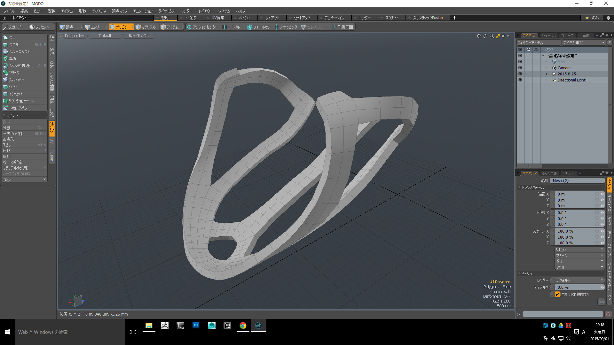The image size is (614, 345).
Task: Click the viewport rotate view icon
Action: [485, 36]
